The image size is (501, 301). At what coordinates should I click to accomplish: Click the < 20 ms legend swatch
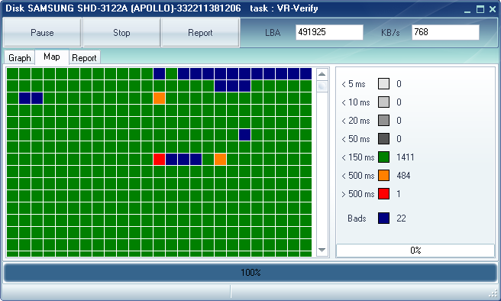[x=383, y=121]
